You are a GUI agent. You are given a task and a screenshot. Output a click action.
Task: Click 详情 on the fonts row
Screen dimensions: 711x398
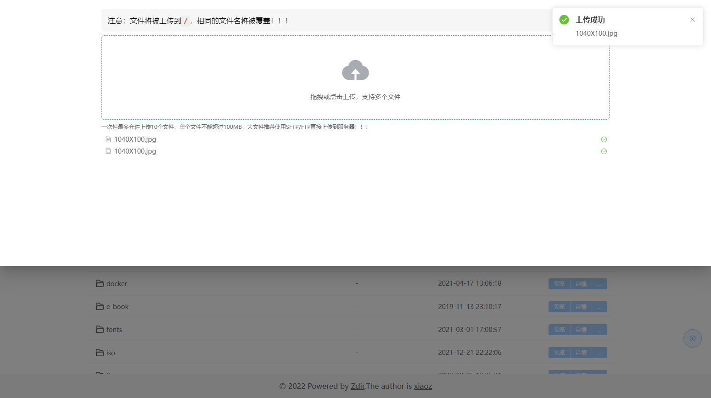pos(581,329)
